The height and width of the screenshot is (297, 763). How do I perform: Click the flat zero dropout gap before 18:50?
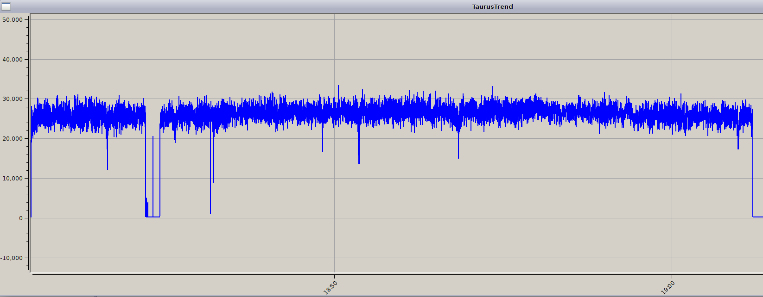pyautogui.click(x=156, y=217)
